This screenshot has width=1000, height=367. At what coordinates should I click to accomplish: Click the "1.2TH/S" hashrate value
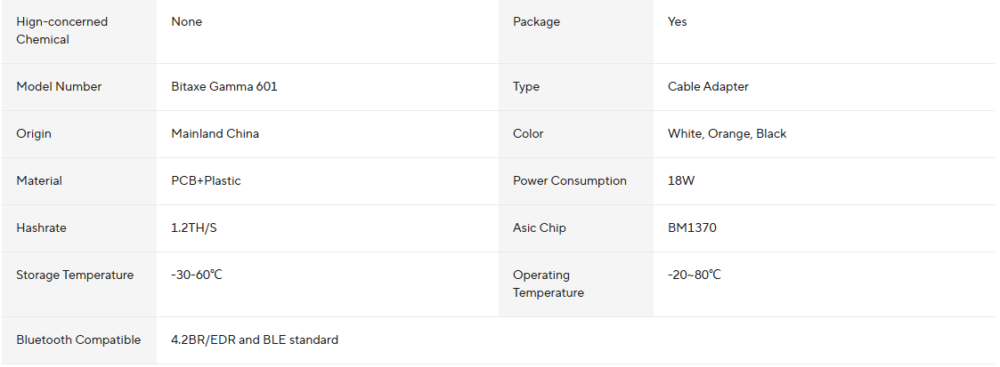coord(194,228)
